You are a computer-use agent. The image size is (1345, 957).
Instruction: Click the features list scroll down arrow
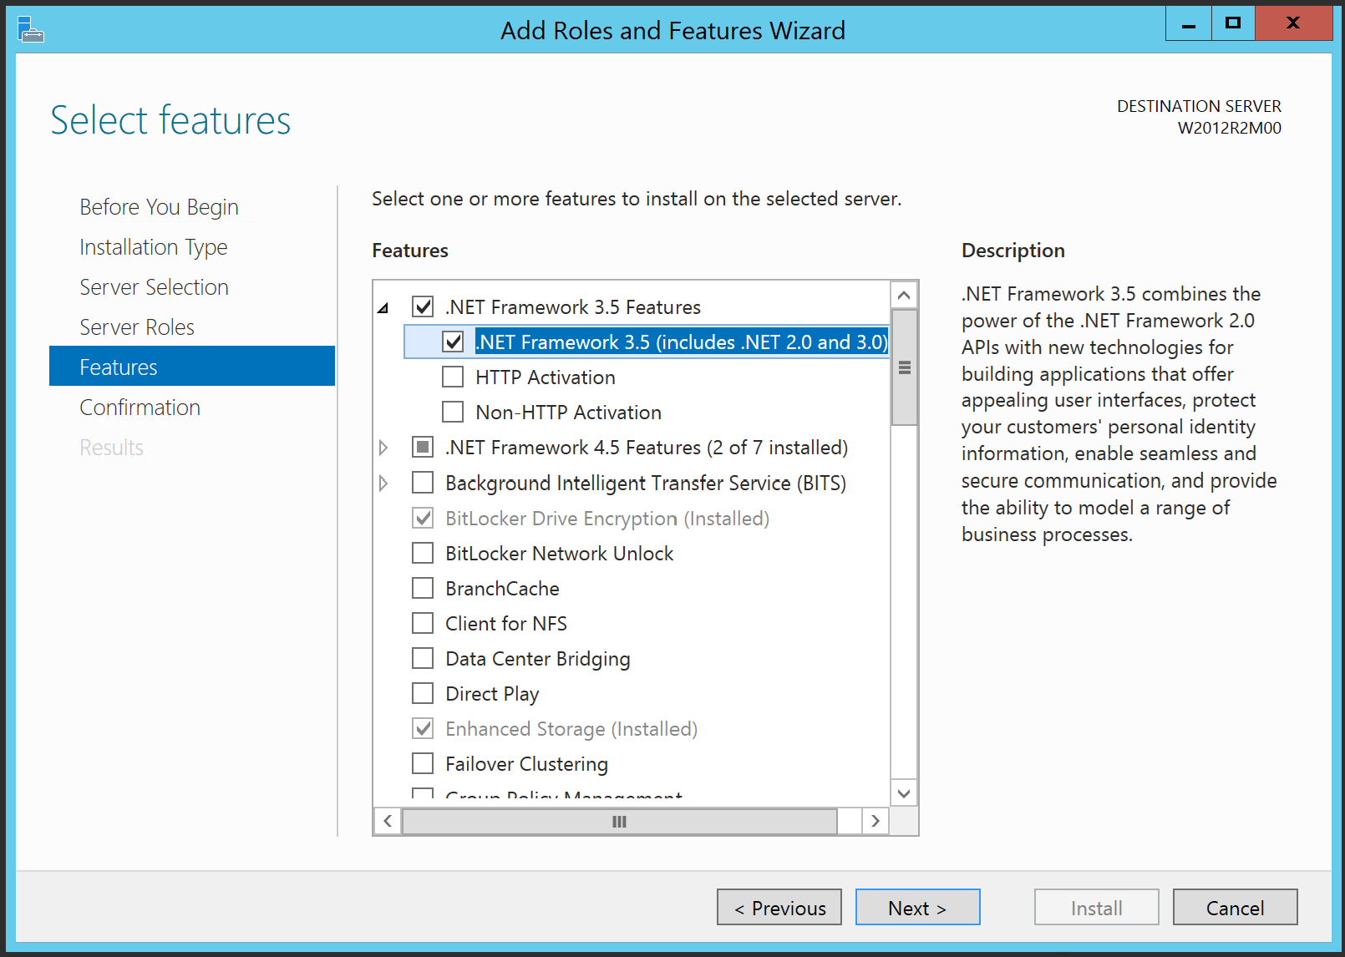pos(904,792)
